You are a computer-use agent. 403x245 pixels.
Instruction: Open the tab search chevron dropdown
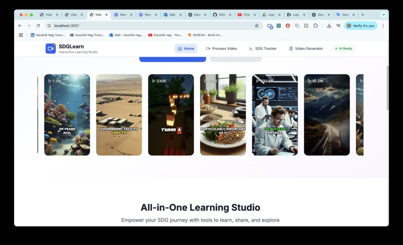(x=383, y=14)
